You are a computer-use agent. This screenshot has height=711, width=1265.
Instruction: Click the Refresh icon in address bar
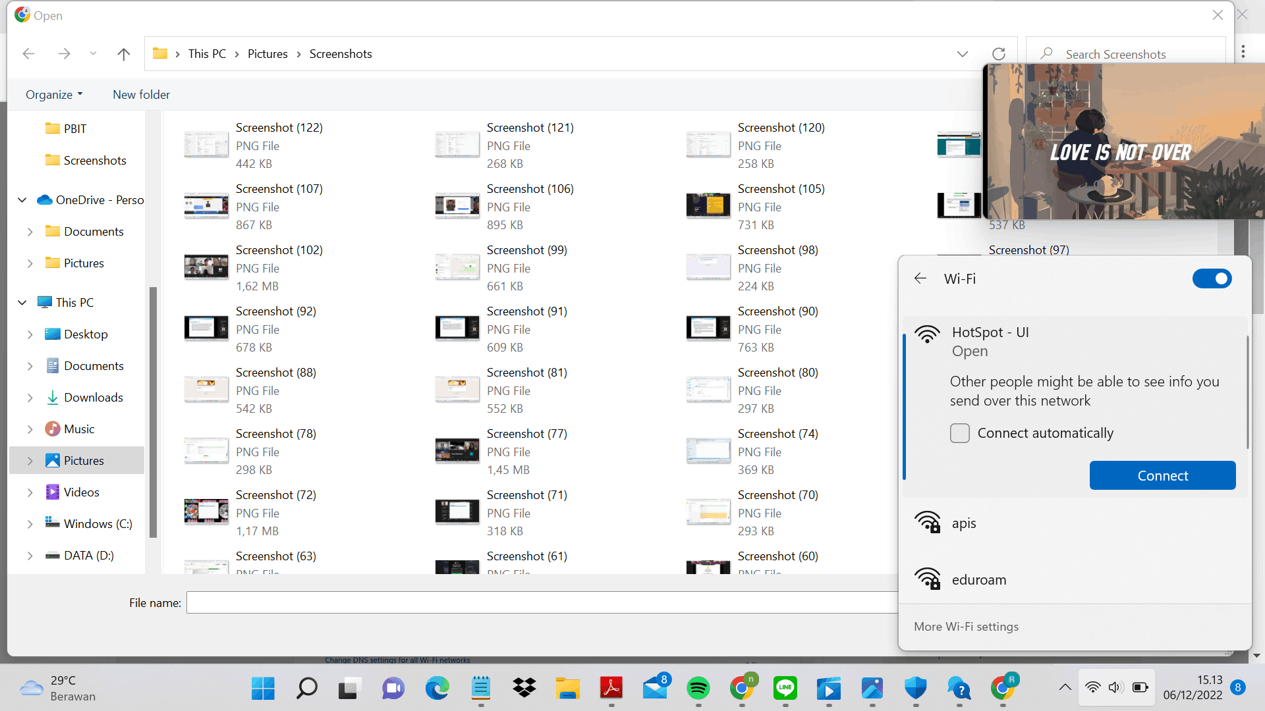998,54
